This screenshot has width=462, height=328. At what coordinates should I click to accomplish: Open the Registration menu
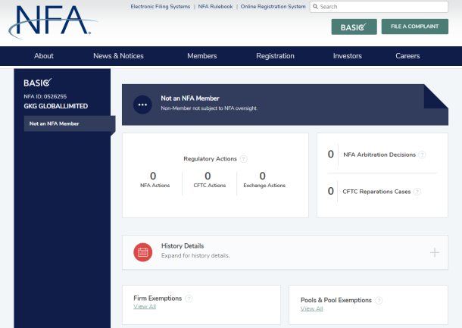(x=275, y=56)
